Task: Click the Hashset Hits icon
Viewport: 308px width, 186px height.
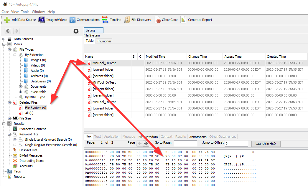Action: coord(15,150)
